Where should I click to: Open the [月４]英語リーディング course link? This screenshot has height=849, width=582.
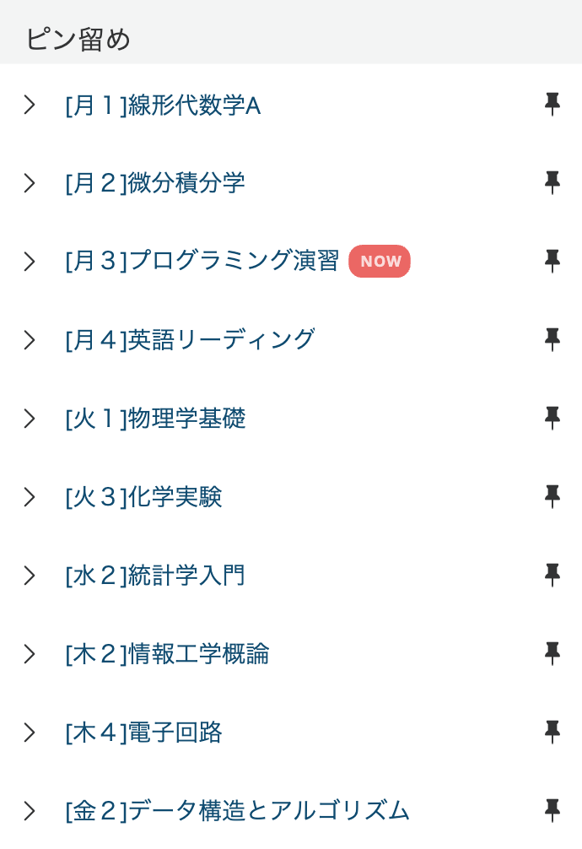click(188, 339)
